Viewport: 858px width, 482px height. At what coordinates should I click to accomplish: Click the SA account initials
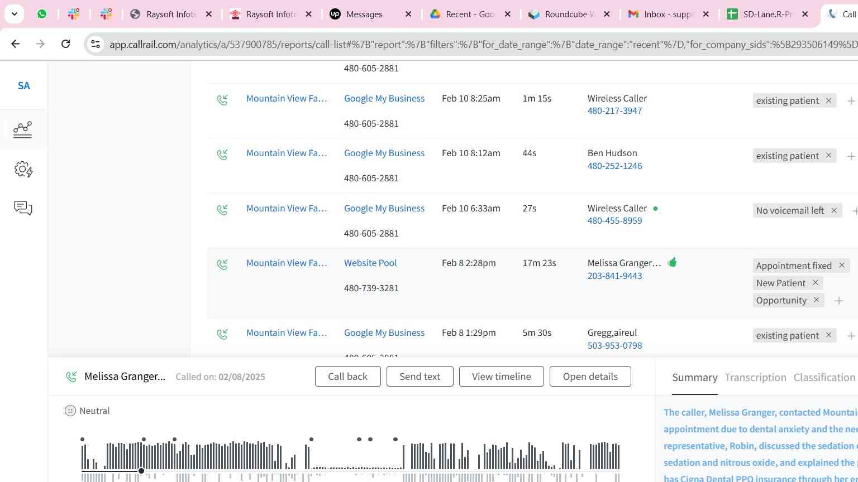(23, 86)
